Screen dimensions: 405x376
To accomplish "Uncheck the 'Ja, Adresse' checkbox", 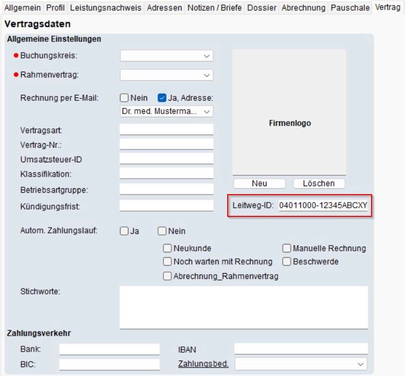I will point(162,98).
